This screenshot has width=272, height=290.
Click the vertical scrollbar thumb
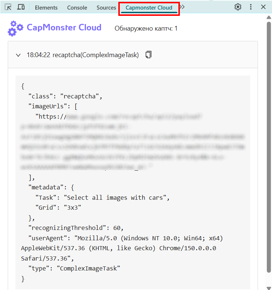tap(269, 147)
